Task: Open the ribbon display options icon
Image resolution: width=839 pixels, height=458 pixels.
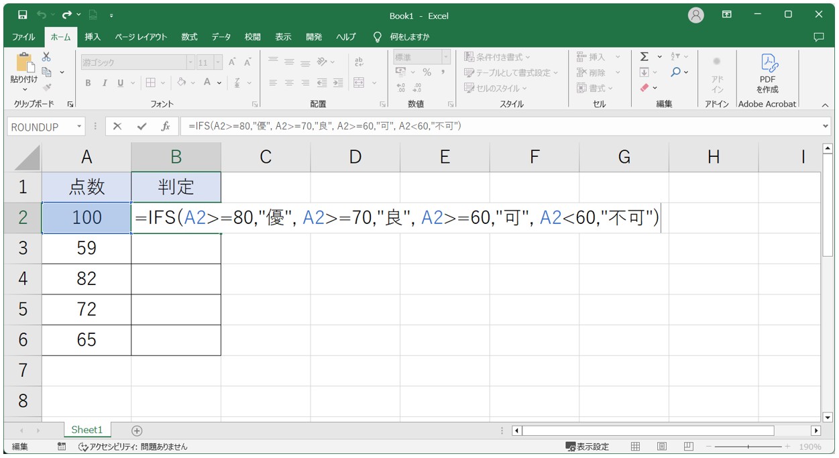Action: pyautogui.click(x=727, y=15)
